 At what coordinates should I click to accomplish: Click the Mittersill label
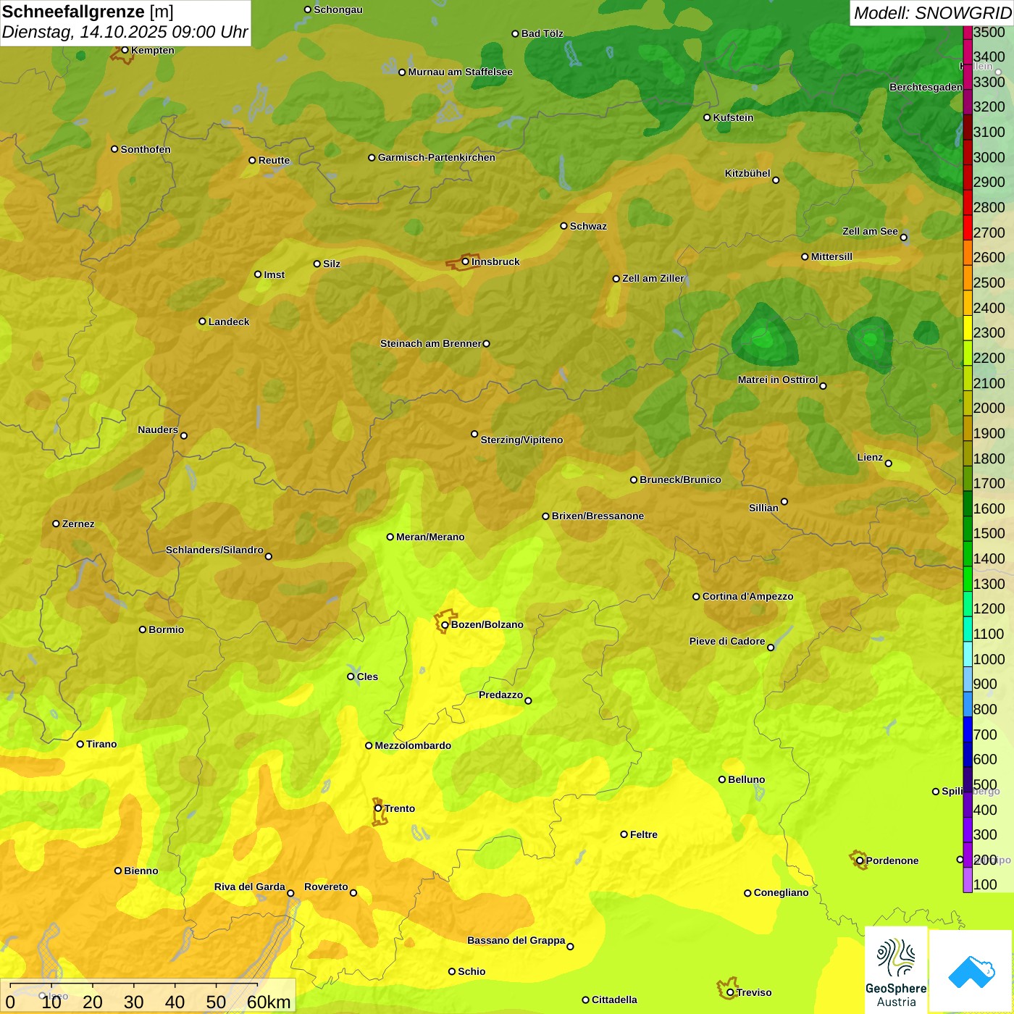[x=831, y=256]
